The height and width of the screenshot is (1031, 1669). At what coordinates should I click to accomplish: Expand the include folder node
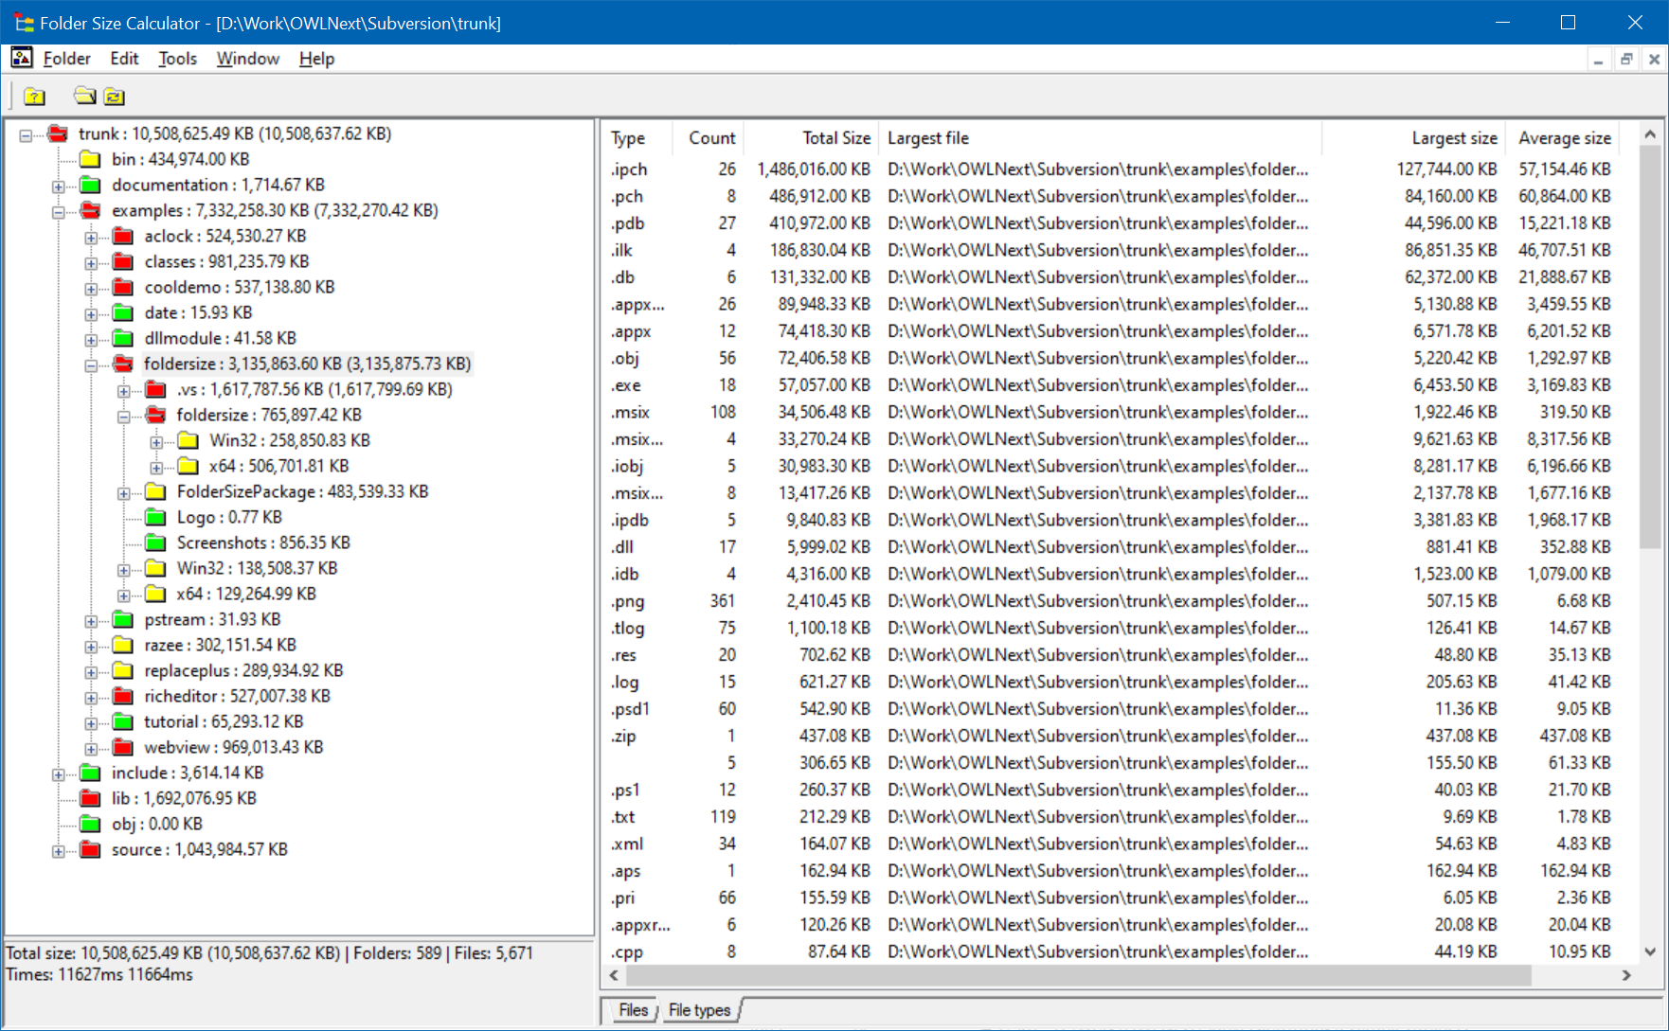(x=59, y=774)
